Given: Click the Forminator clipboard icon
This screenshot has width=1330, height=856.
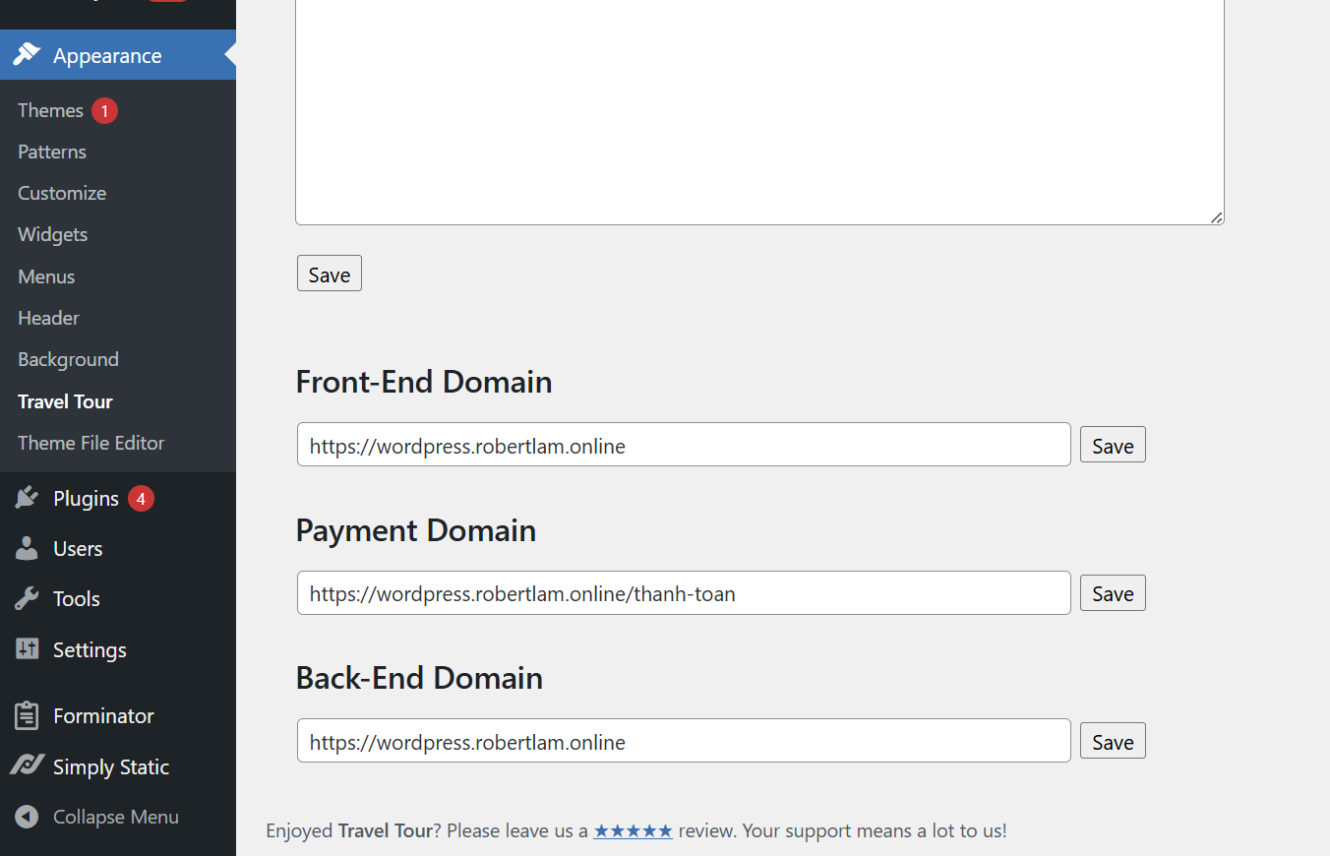Looking at the screenshot, I should click(x=27, y=716).
